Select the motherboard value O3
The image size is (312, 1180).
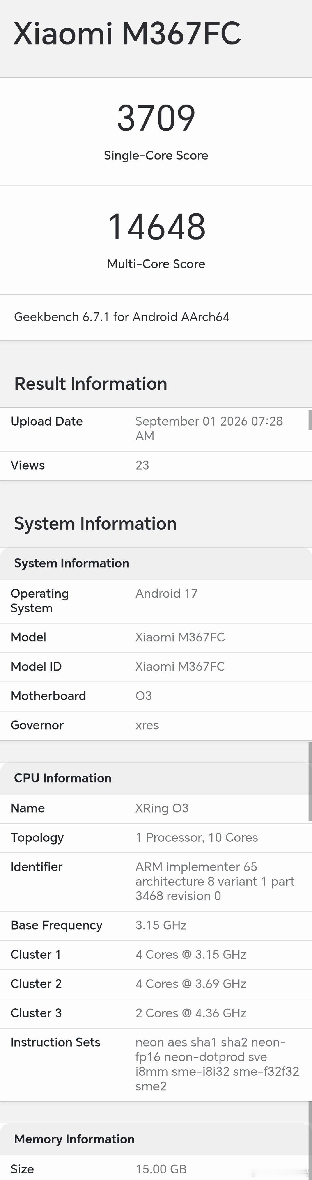coord(143,696)
